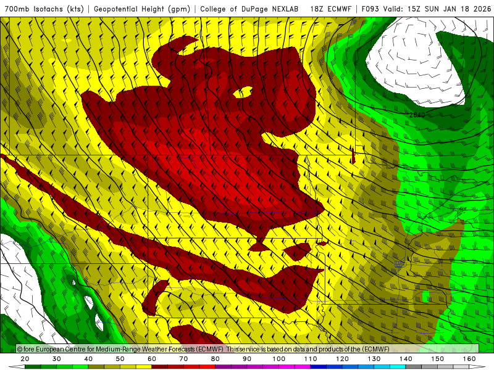
Task: Click the 160 legend value
Action: (469, 359)
